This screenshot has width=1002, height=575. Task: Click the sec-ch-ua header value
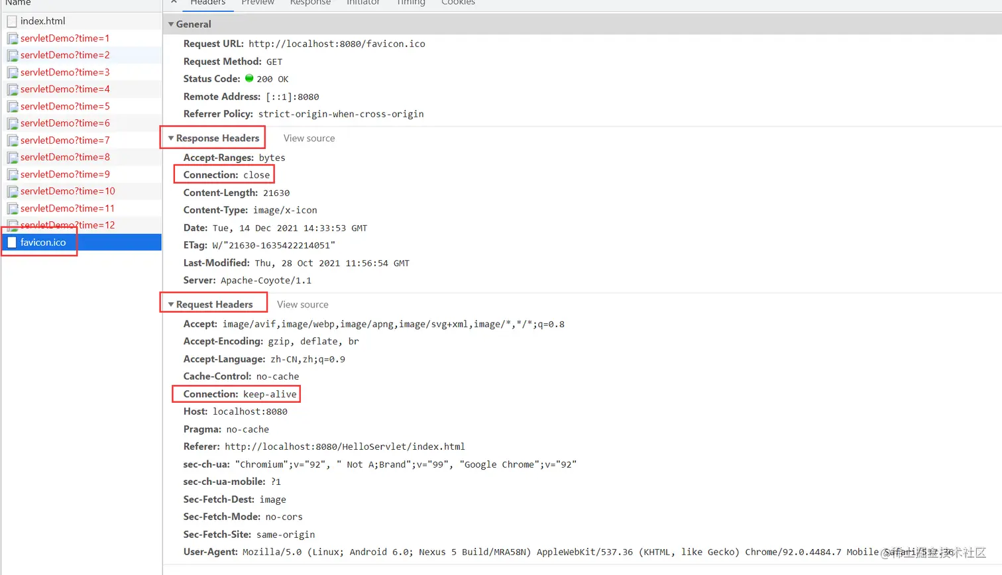(406, 464)
